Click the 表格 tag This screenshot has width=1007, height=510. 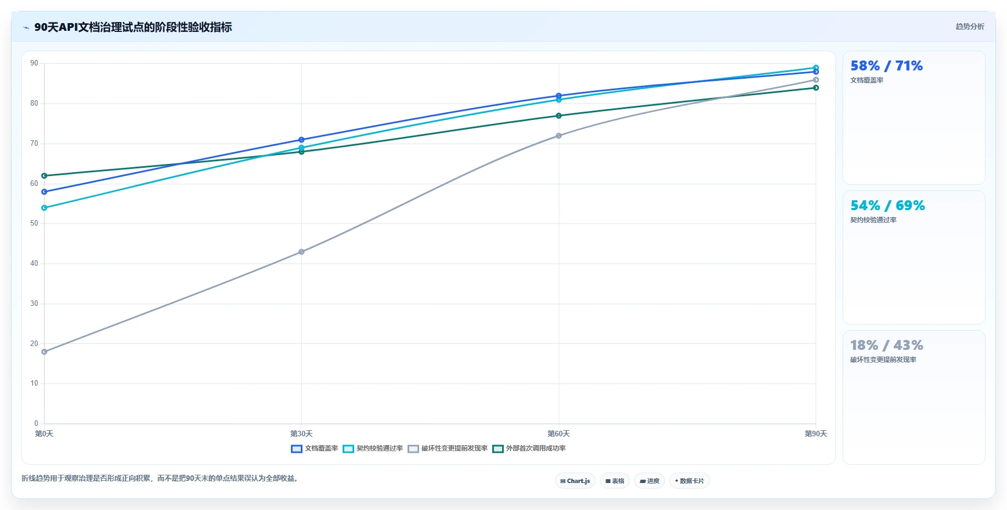pyautogui.click(x=615, y=481)
